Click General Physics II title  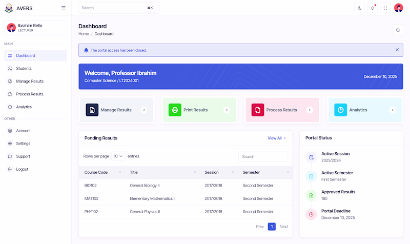click(145, 212)
